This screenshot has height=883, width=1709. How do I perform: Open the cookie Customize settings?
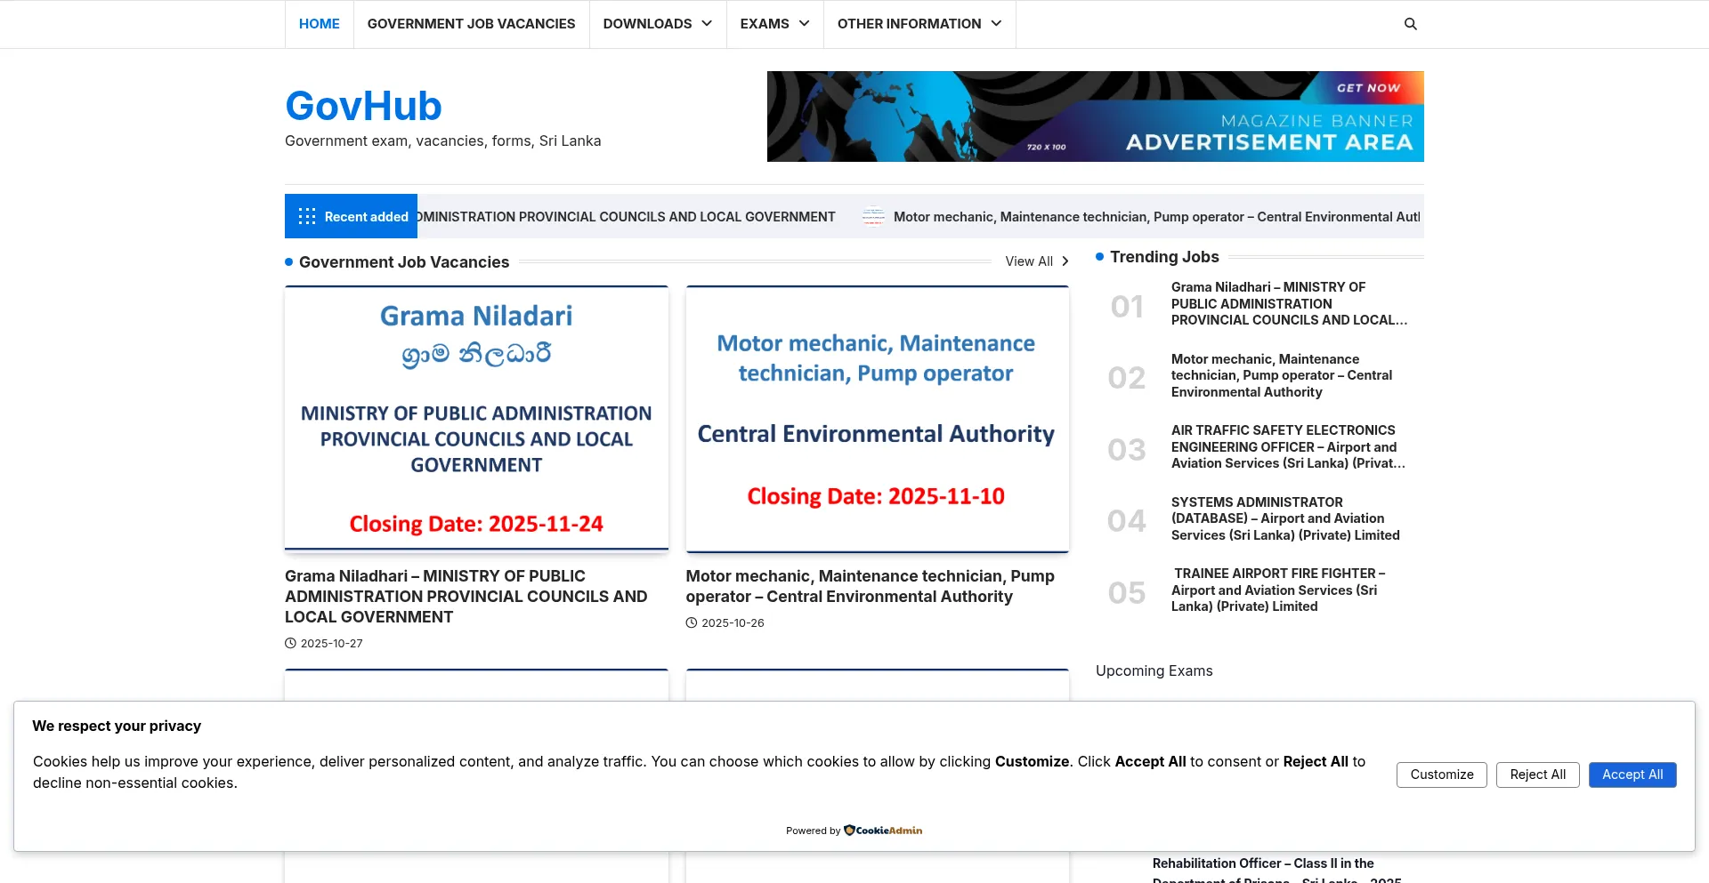[x=1441, y=775]
